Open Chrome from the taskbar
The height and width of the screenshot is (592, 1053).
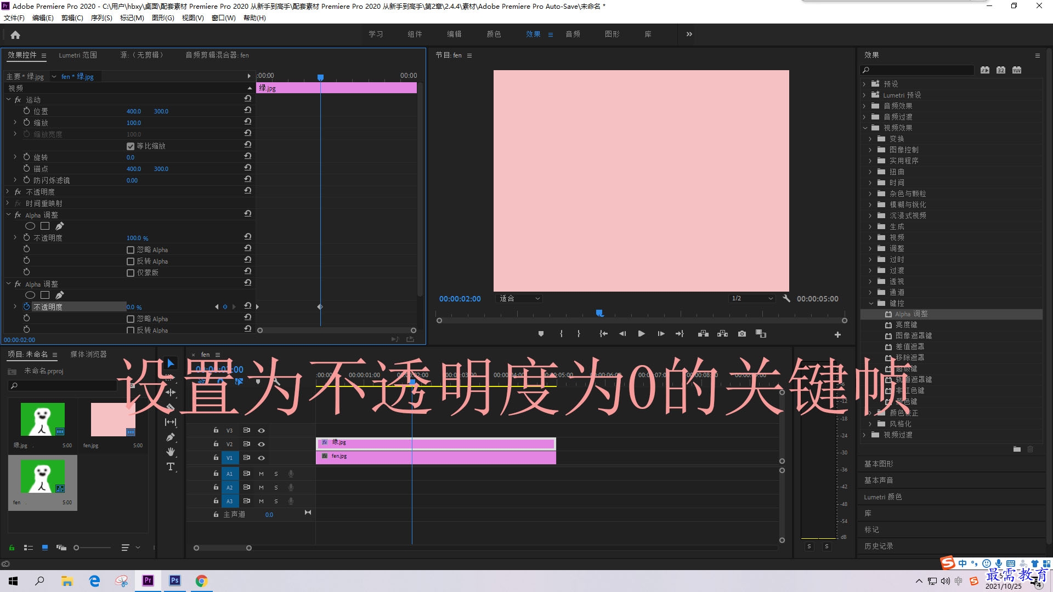(x=201, y=580)
